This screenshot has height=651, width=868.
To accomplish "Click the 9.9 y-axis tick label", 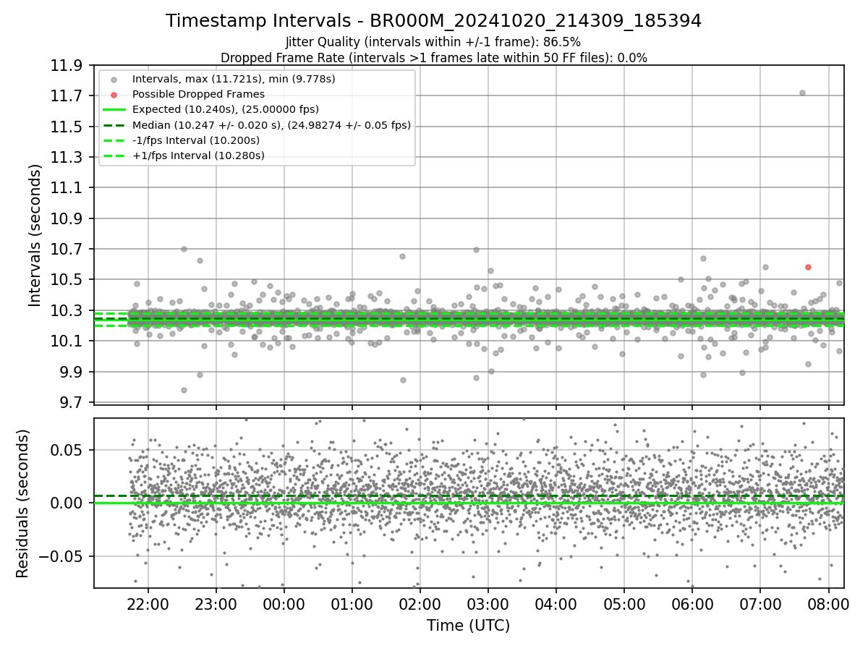I will point(70,372).
